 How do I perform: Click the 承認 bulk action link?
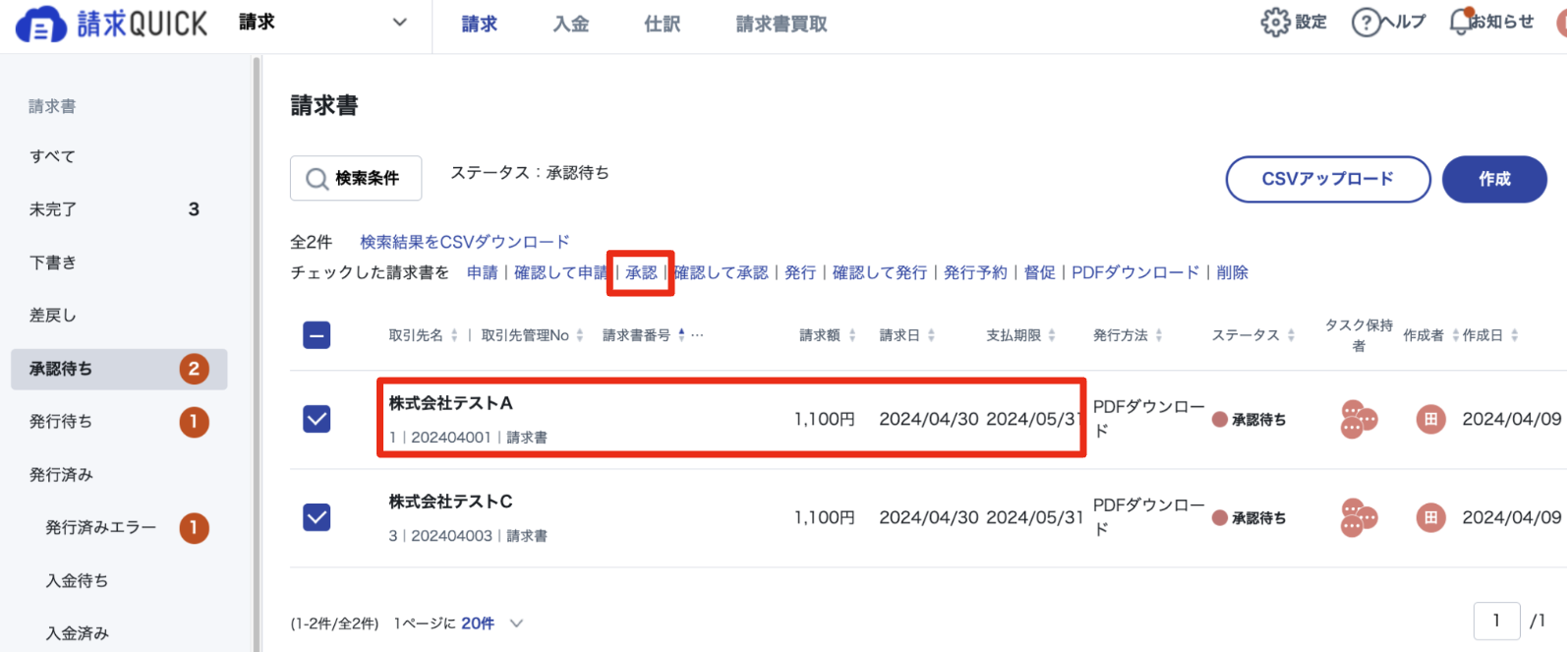pos(641,272)
